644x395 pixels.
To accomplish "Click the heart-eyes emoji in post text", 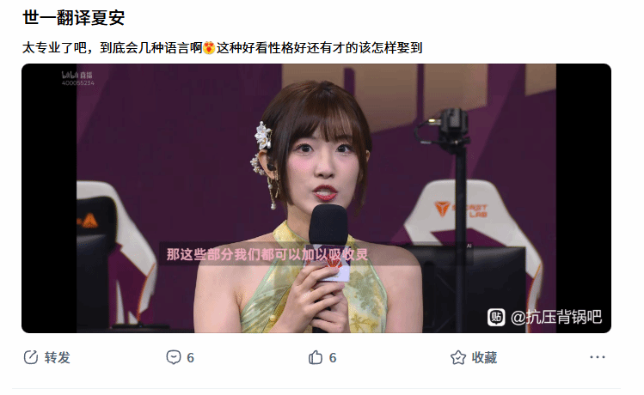I will click(x=209, y=48).
